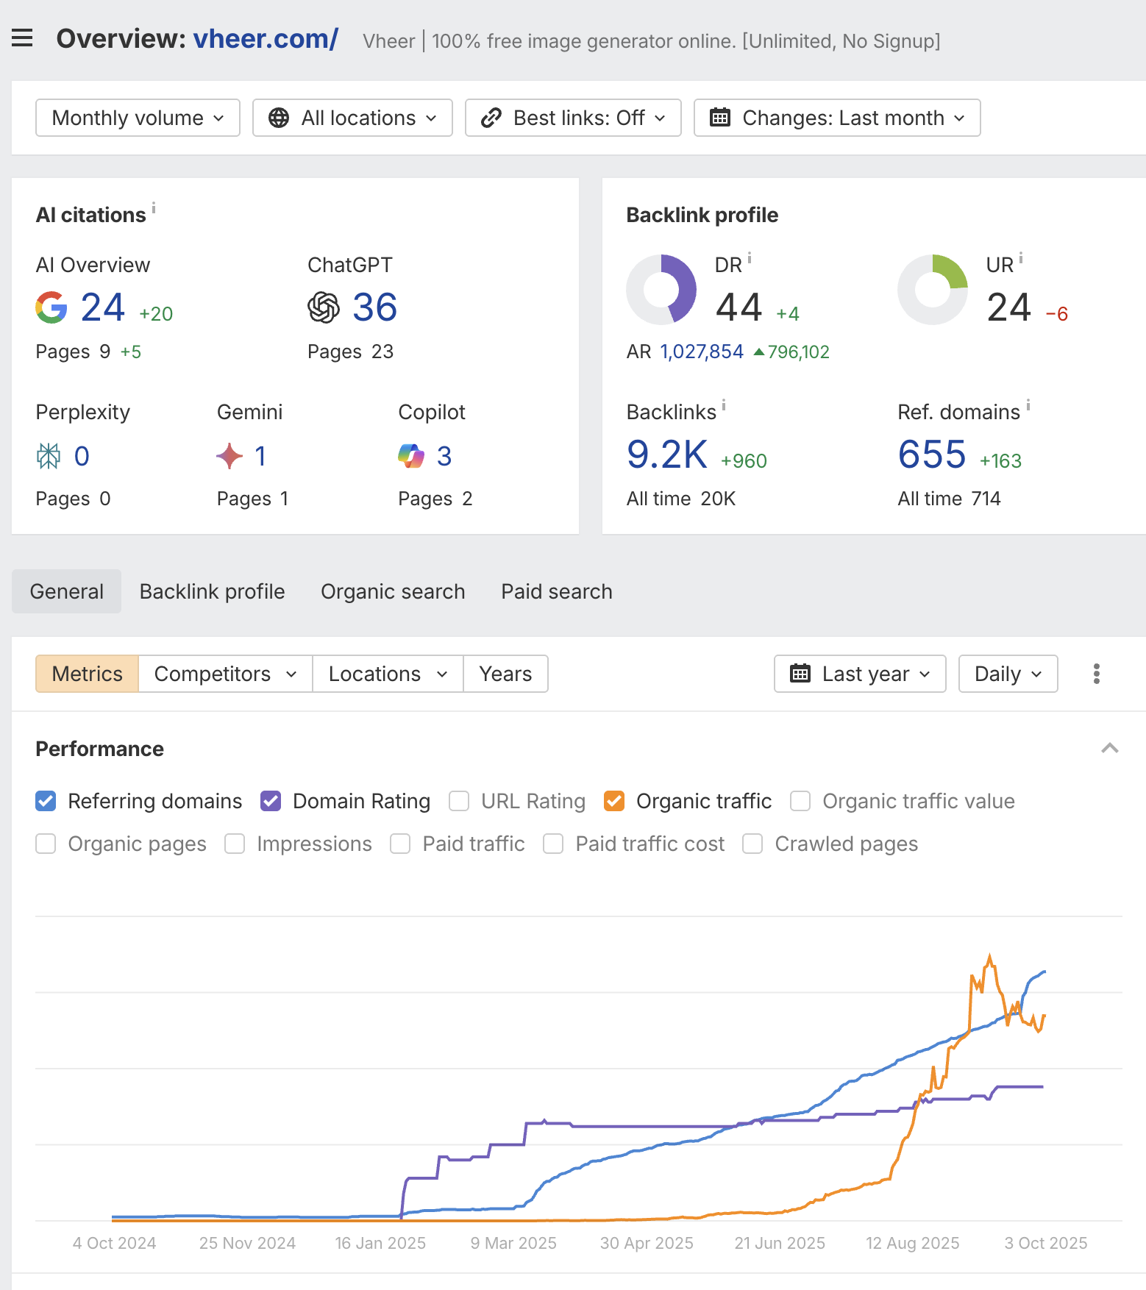This screenshot has width=1146, height=1290.
Task: Switch to the Organic search tab
Action: tap(393, 591)
